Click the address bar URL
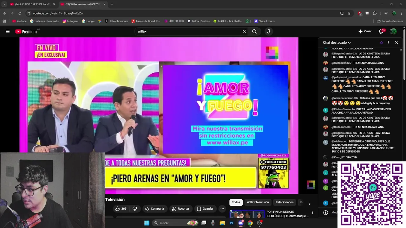 (58, 13)
